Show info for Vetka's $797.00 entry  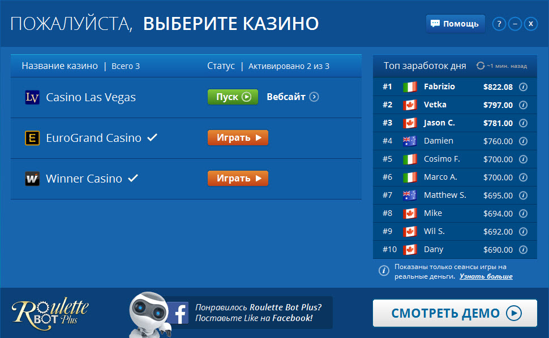click(x=523, y=105)
